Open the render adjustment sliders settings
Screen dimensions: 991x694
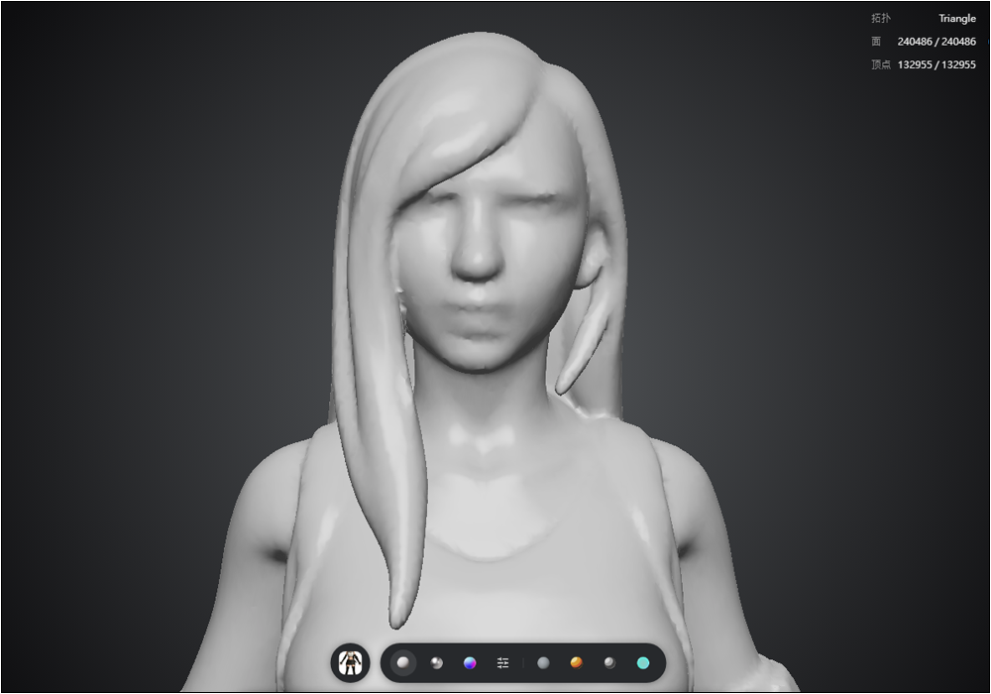[x=503, y=663]
